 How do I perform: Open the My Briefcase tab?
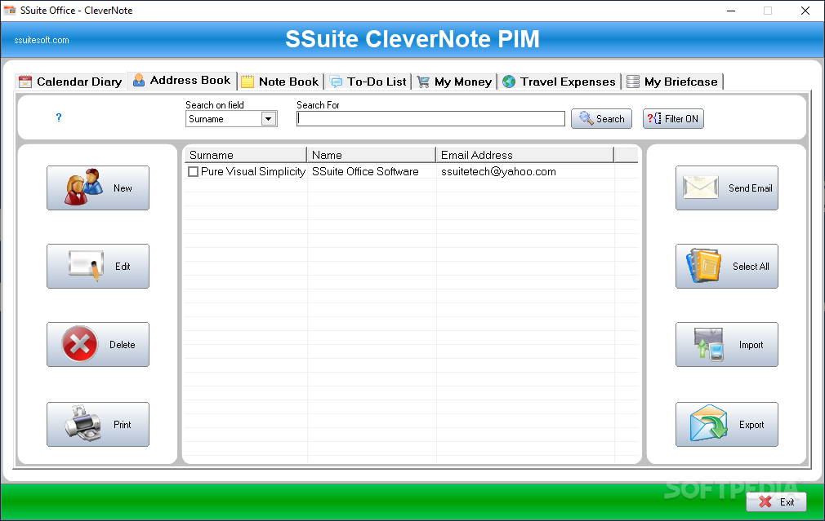tap(673, 82)
